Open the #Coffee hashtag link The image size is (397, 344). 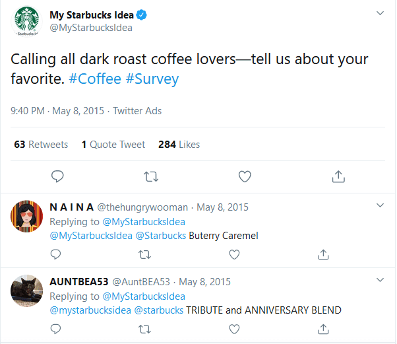96,79
